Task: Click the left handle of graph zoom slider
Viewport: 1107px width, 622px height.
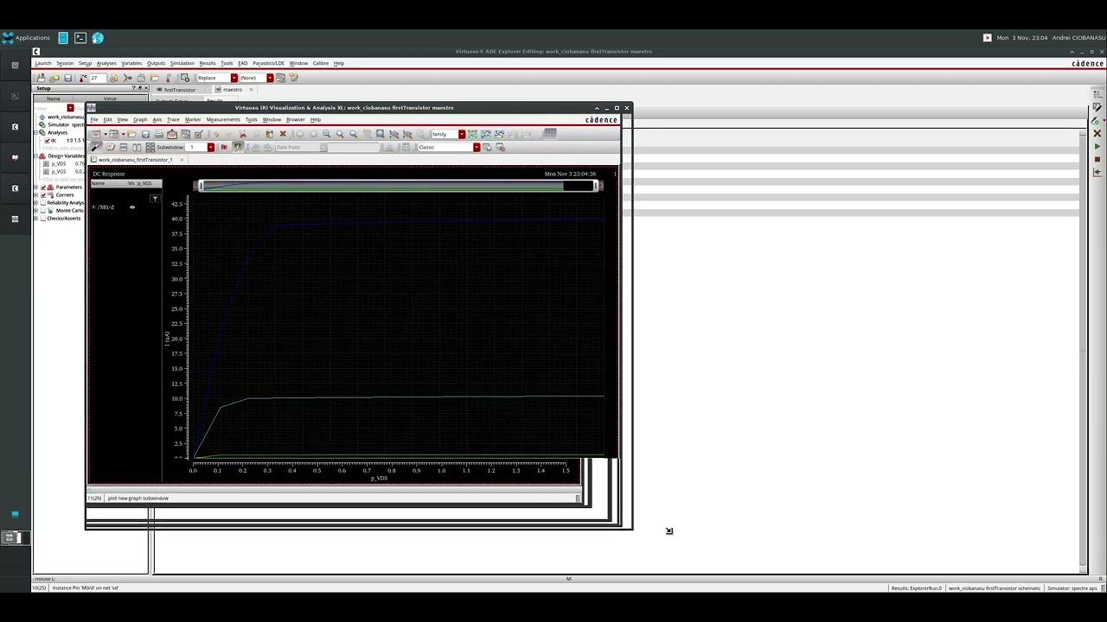Action: tap(201, 186)
